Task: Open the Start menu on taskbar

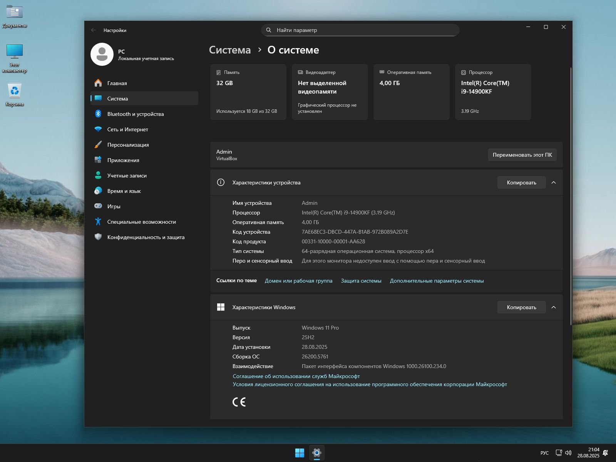Action: (300, 453)
